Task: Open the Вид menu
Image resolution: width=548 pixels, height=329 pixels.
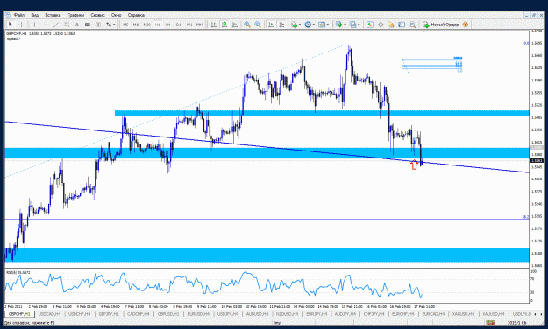Action: (x=34, y=15)
